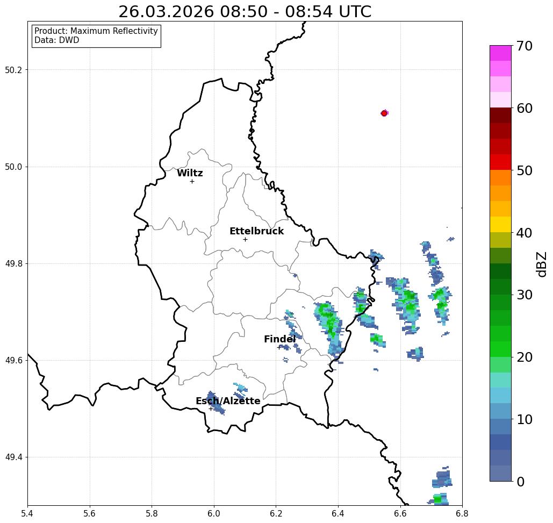Click the Esch/Alzette plus marker
The height and width of the screenshot is (523, 553).
click(x=211, y=409)
